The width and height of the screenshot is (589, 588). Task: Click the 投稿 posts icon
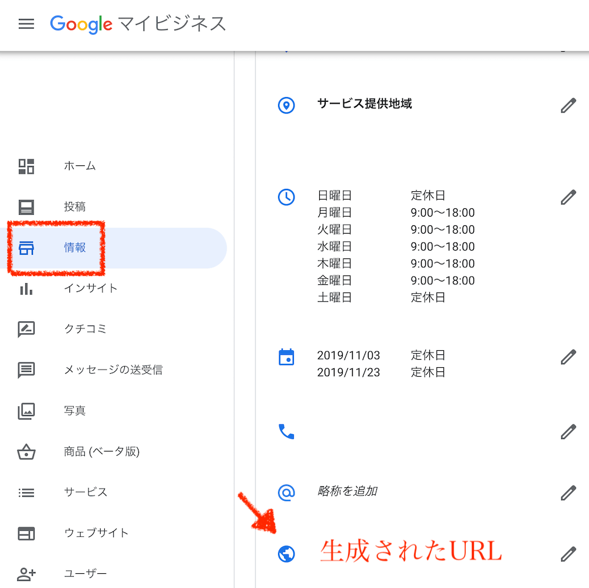coord(27,207)
